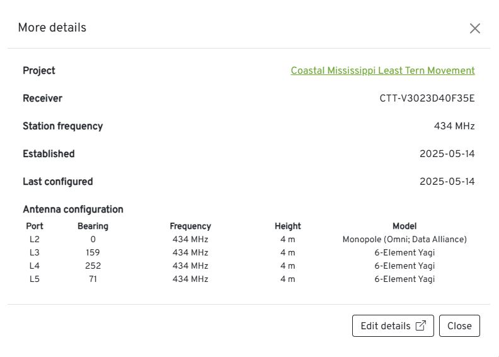Image resolution: width=499 pixels, height=357 pixels.
Task: Click the Established date value
Action: coord(447,154)
